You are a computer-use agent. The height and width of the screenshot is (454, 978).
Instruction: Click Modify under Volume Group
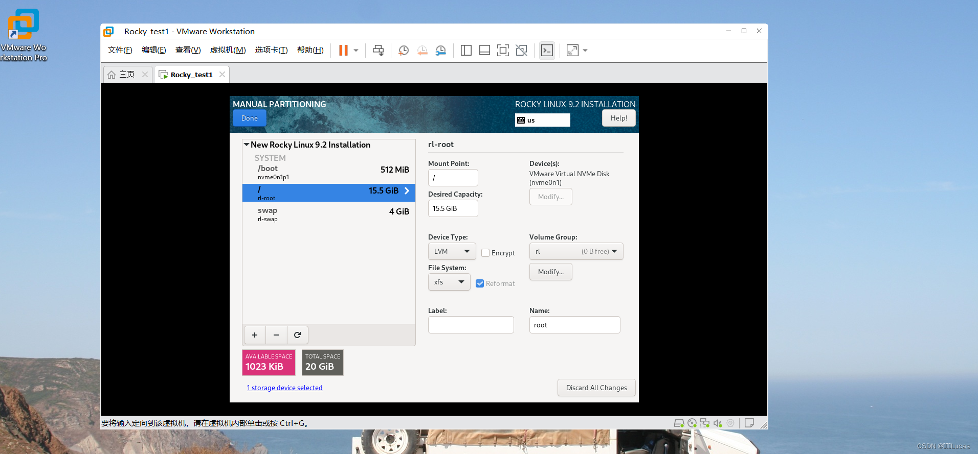[550, 272]
